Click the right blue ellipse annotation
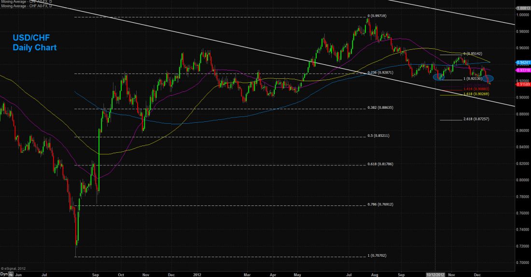Image resolution: width=531 pixels, height=277 pixels. click(x=488, y=78)
